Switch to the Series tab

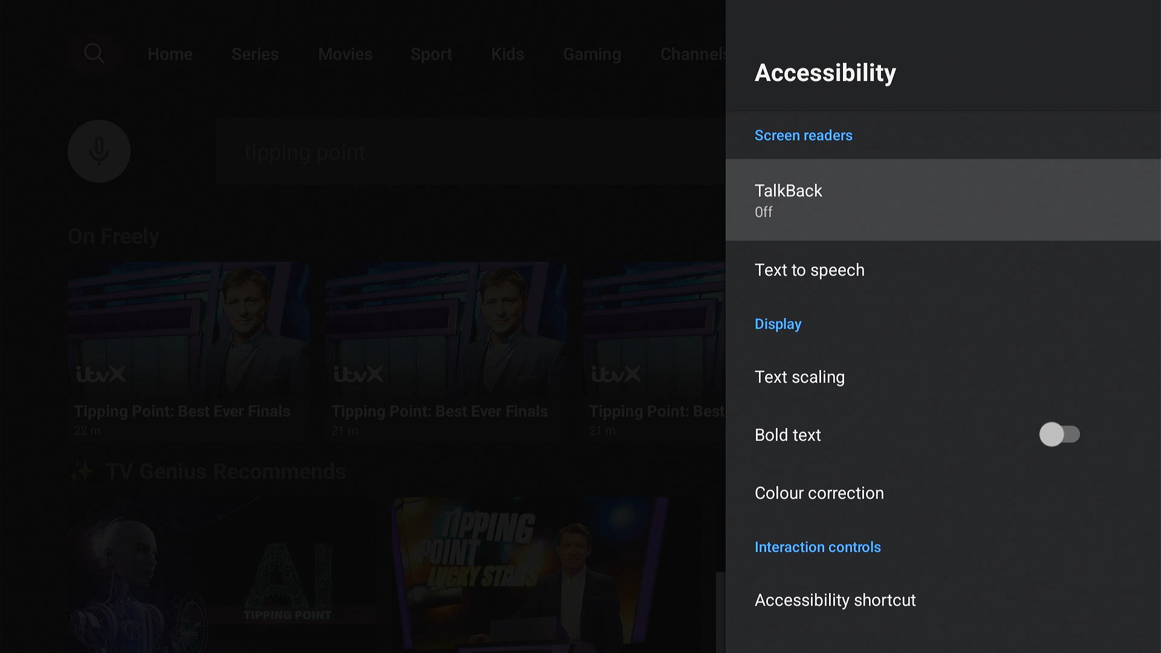tap(255, 54)
